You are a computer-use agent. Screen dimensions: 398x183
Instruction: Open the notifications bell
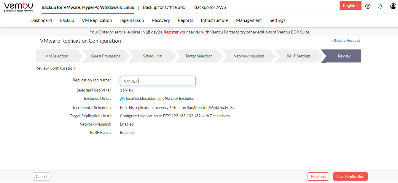380,6
